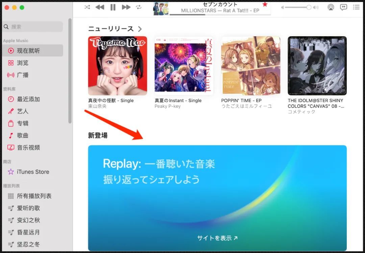Pause the current song MILLIONSTARS
Image resolution: width=365 pixels, height=253 pixels.
coord(113,7)
